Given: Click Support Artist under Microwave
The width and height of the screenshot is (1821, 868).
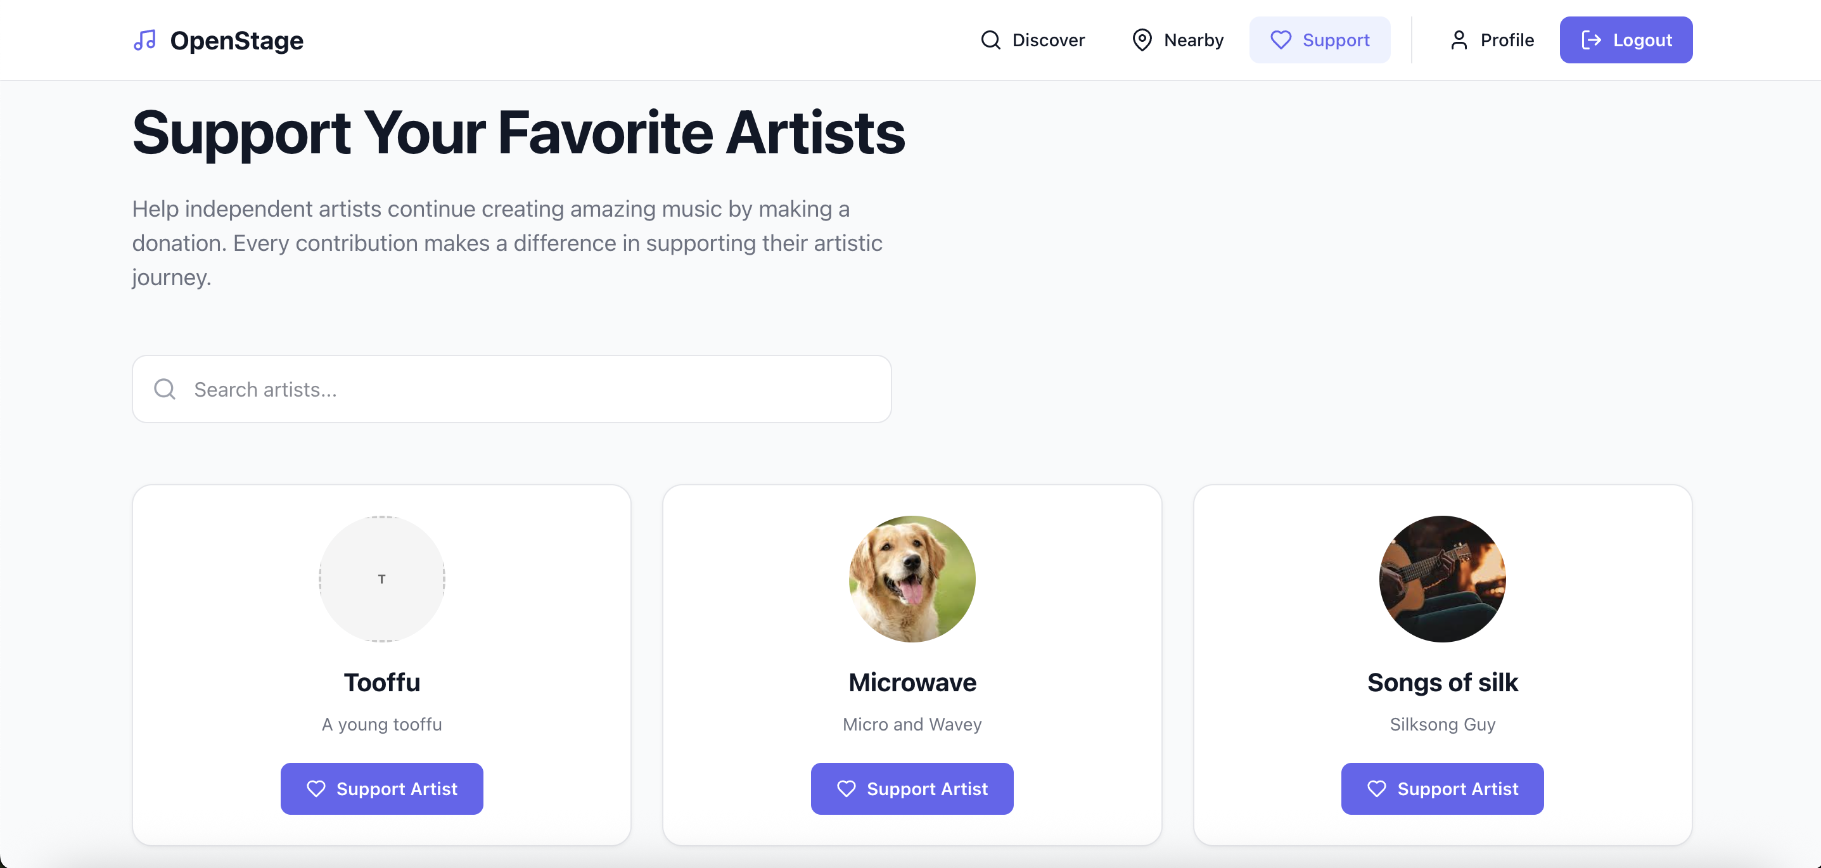Looking at the screenshot, I should point(912,788).
